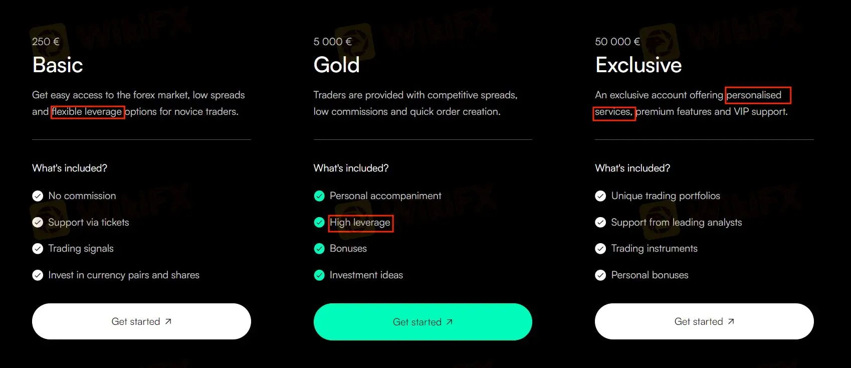Click the highlighted flexible leverage phrase
Image resolution: width=851 pixels, height=368 pixels.
point(87,111)
